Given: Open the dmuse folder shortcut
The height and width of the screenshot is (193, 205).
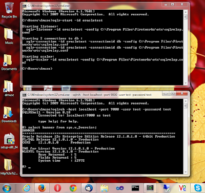Looking at the screenshot, I should coord(9,89).
